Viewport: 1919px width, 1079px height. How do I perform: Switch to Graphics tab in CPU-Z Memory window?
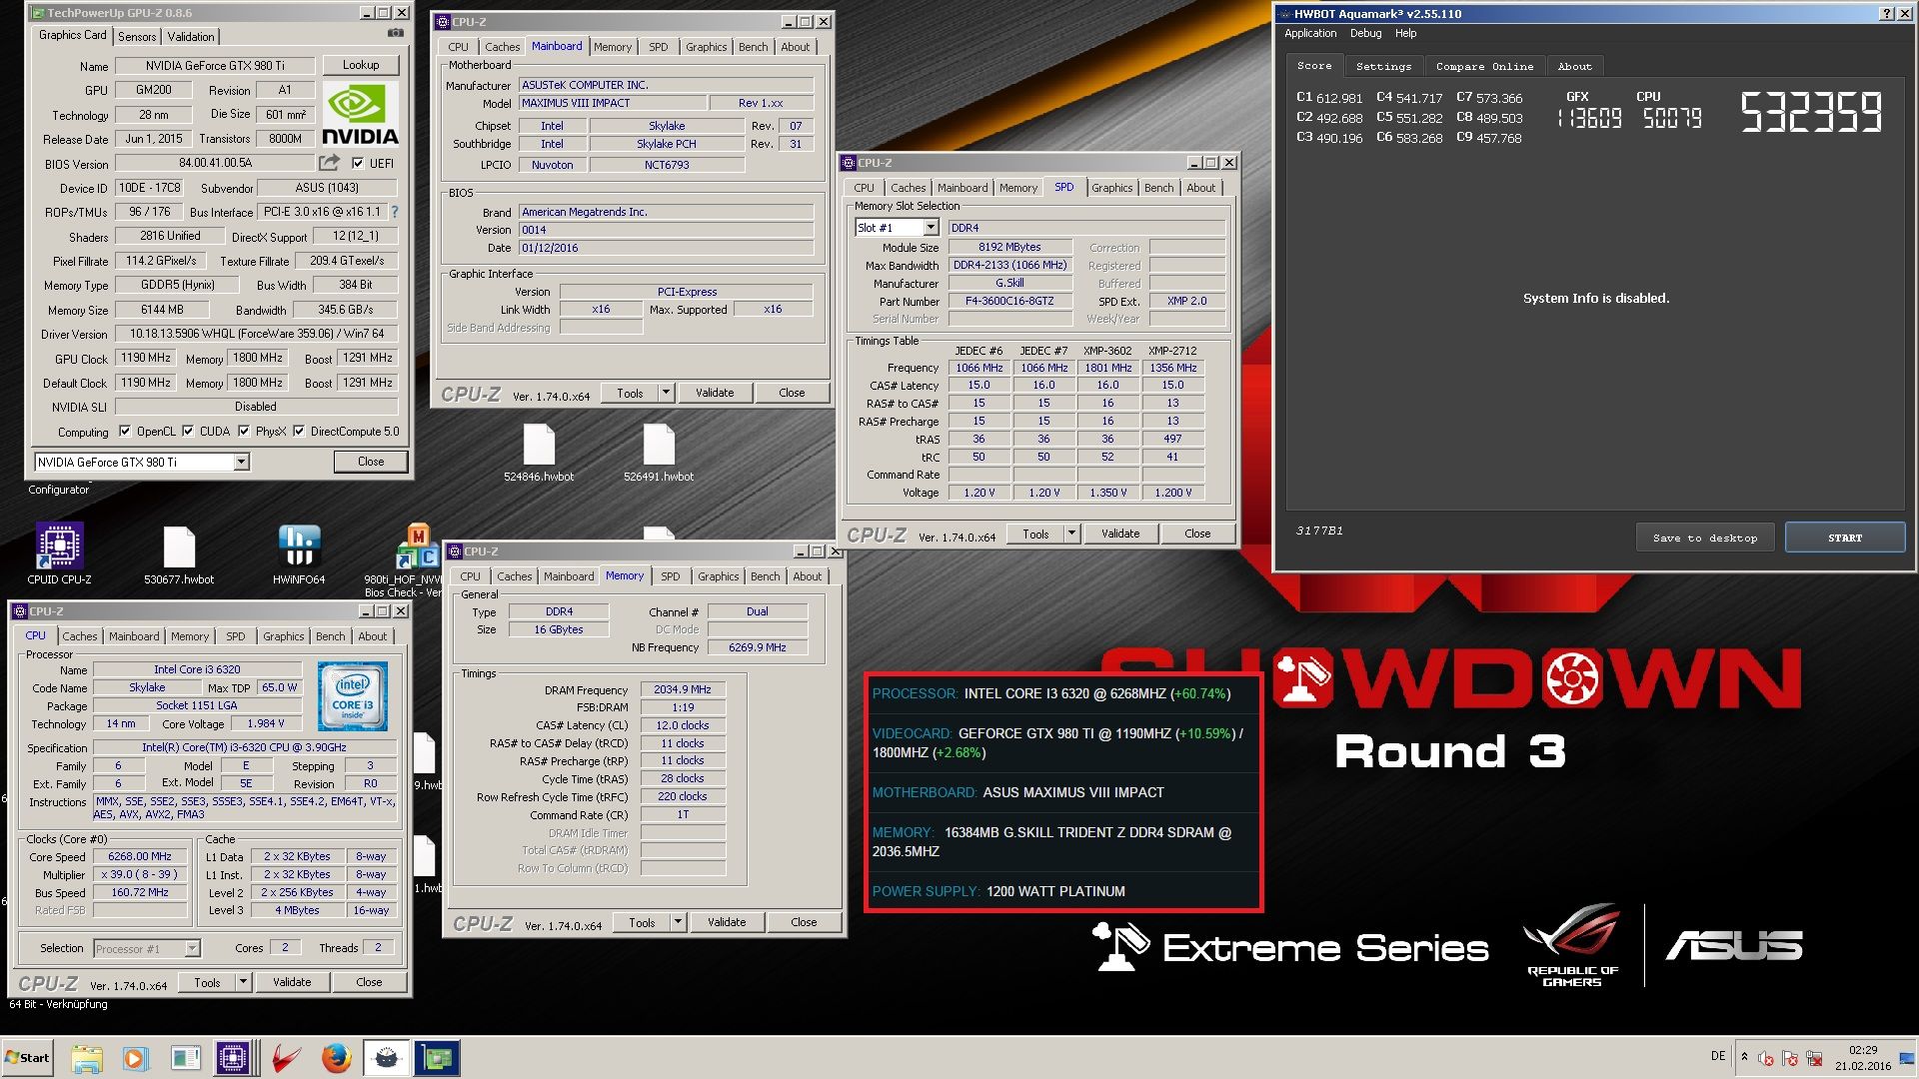pos(718,576)
